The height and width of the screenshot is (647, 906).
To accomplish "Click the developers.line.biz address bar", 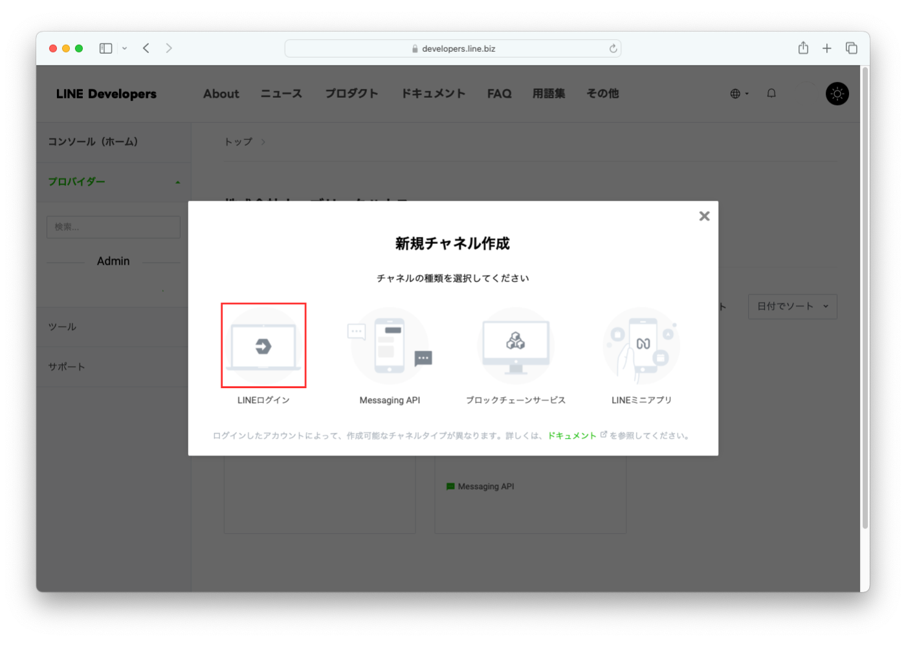I will [x=453, y=49].
